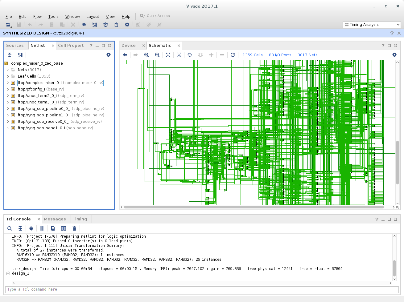This screenshot has height=302, width=404.
Task: Switch to the Sources tab
Action: [x=15, y=46]
